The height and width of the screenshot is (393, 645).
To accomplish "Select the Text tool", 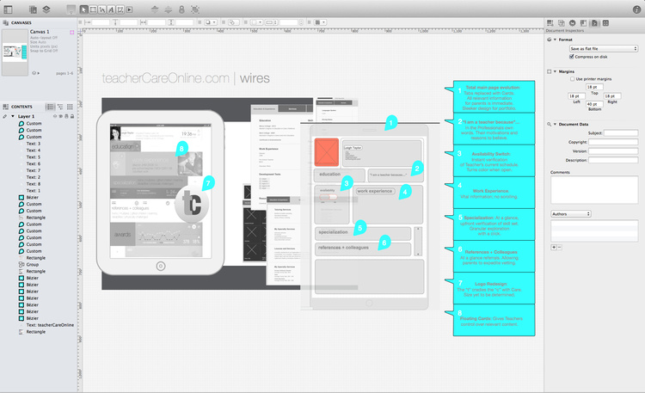I will [111, 9].
